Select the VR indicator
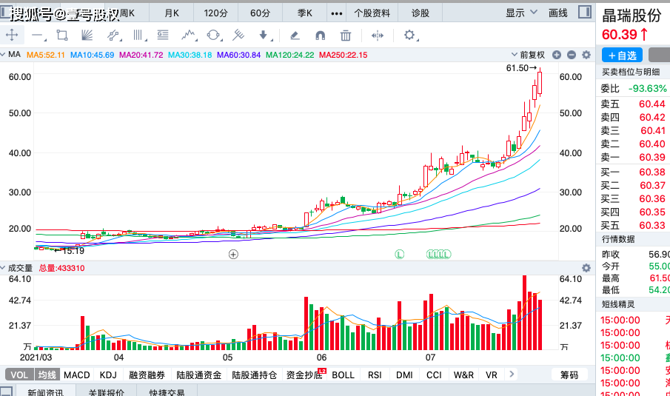Screen dimensions: 670x396 pos(492,375)
